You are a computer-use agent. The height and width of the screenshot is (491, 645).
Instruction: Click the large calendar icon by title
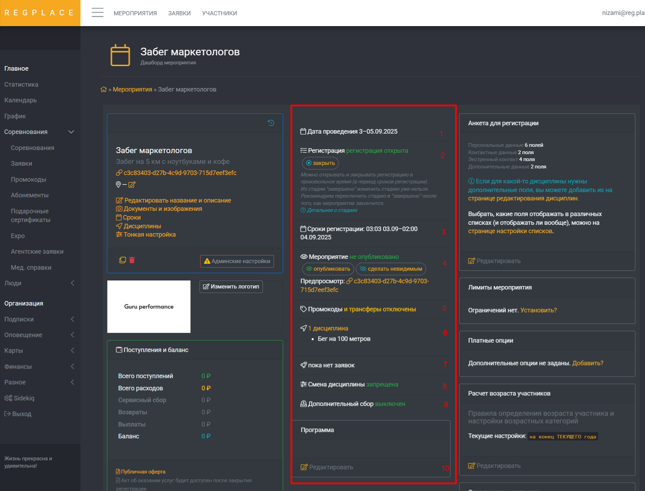coord(120,55)
